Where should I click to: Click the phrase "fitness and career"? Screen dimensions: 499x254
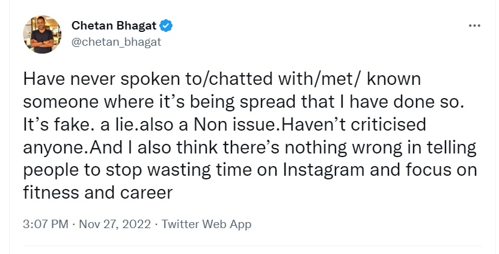99,193
